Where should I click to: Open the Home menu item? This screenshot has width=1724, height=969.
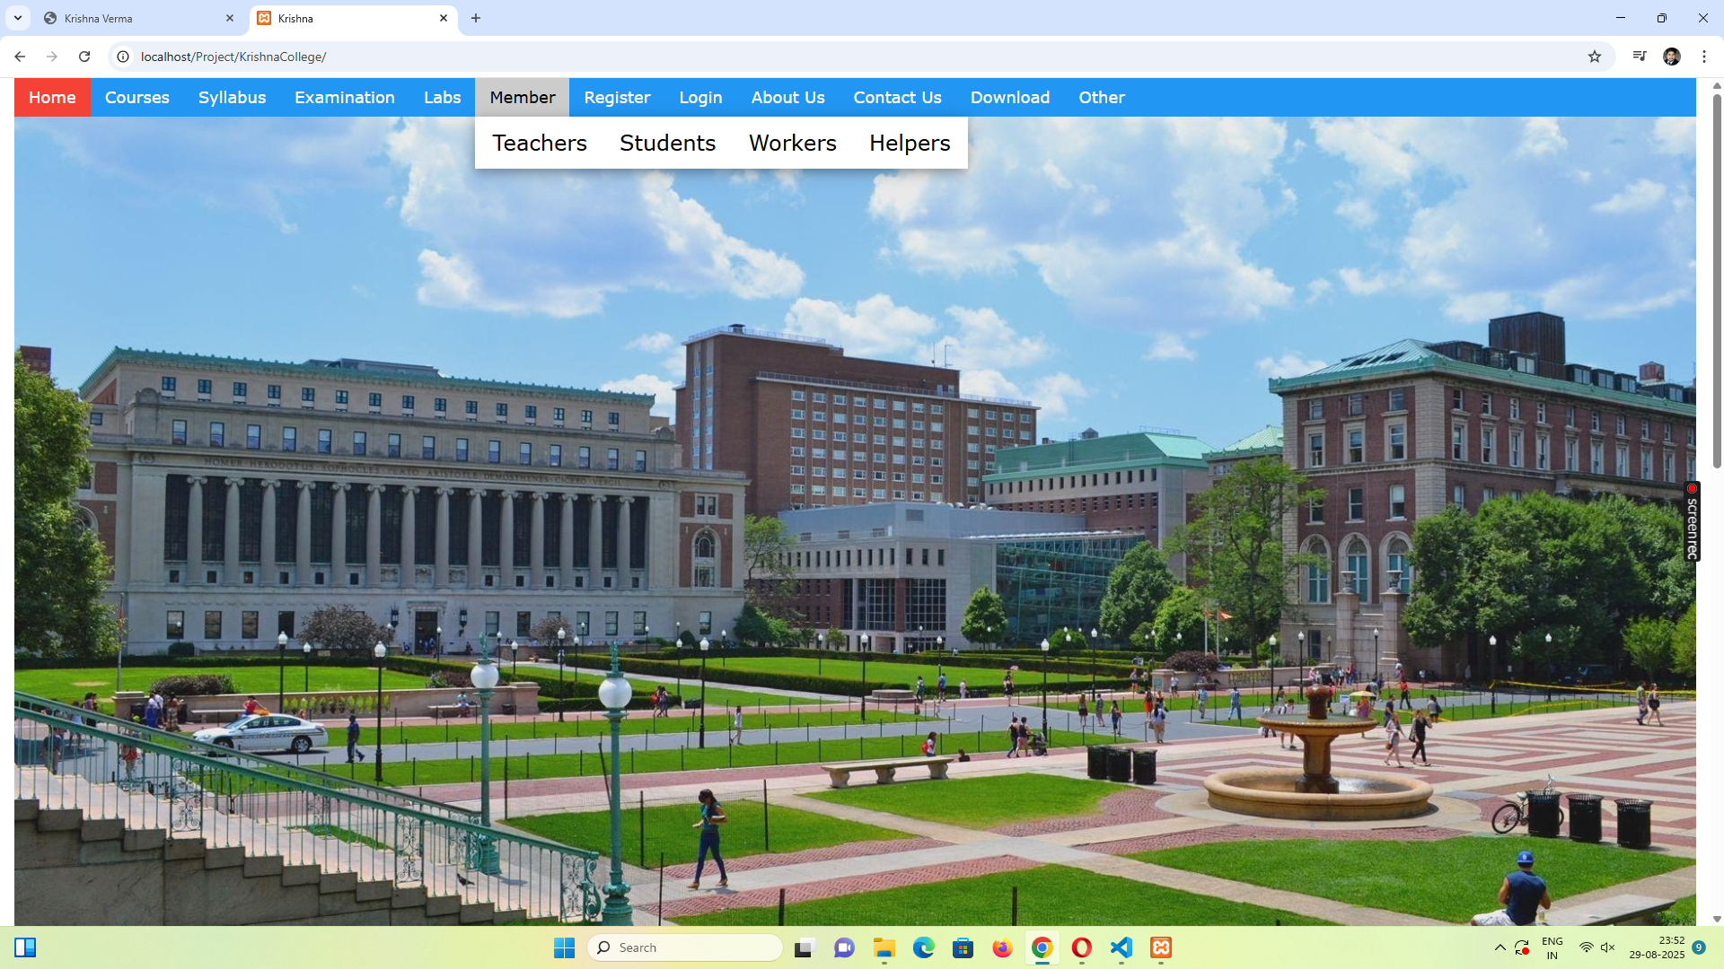52,97
